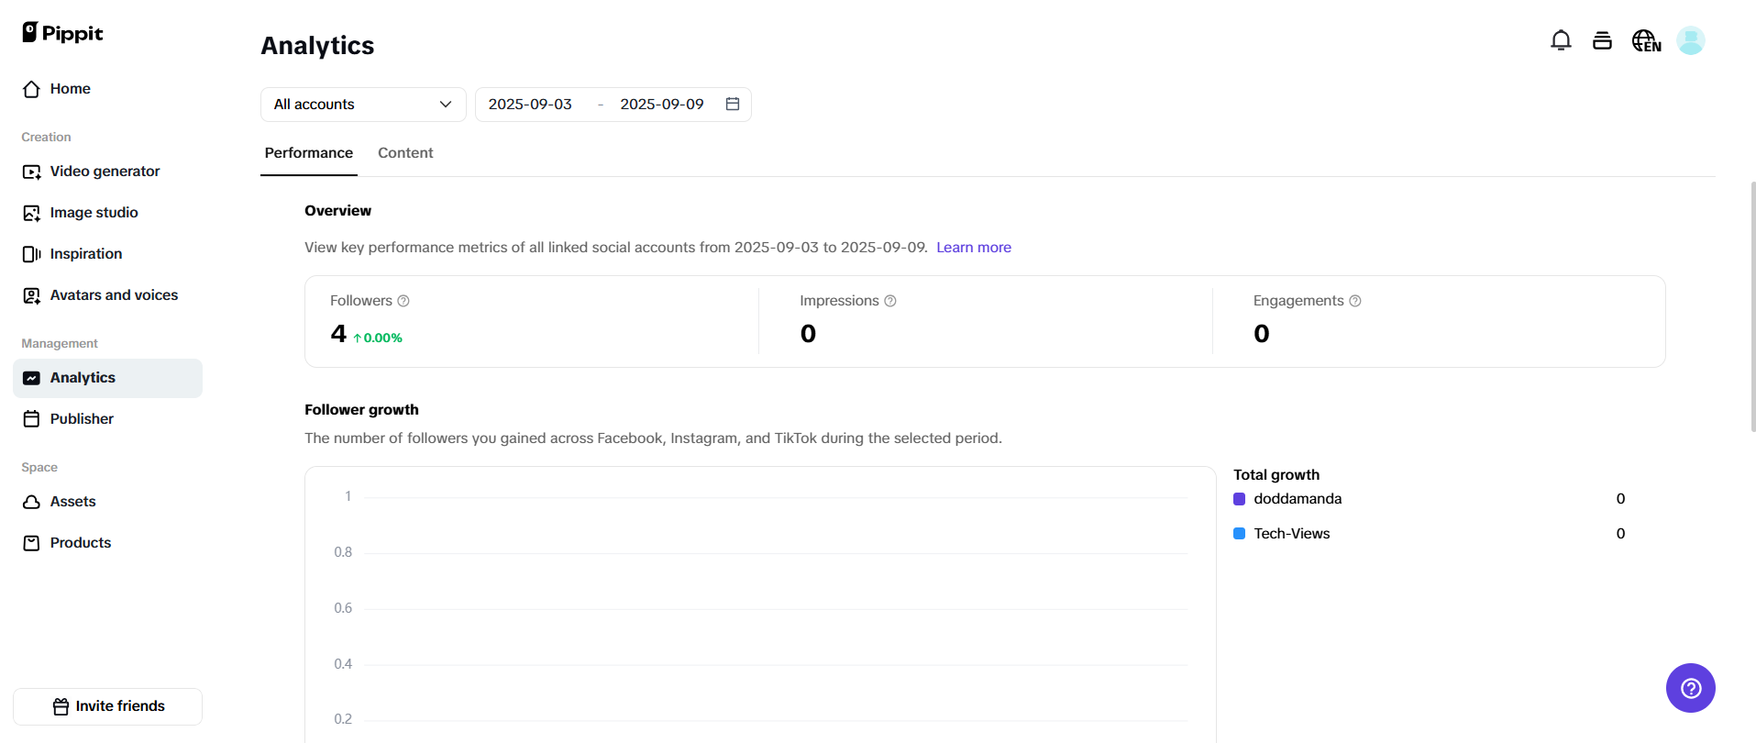This screenshot has height=743, width=1756.
Task: Follow the Learn more link
Action: click(974, 248)
